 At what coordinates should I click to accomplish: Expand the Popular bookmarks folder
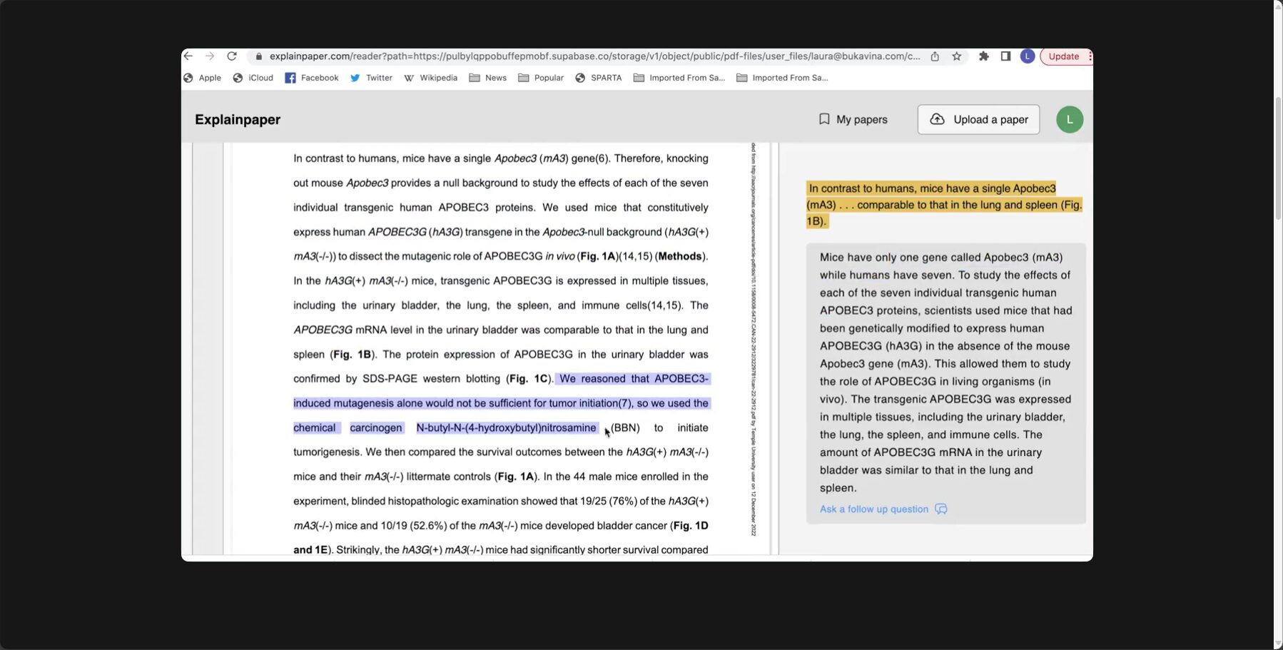[x=541, y=78]
